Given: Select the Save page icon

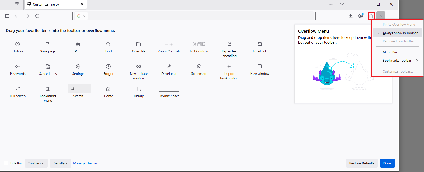Looking at the screenshot, I should coord(48,44).
